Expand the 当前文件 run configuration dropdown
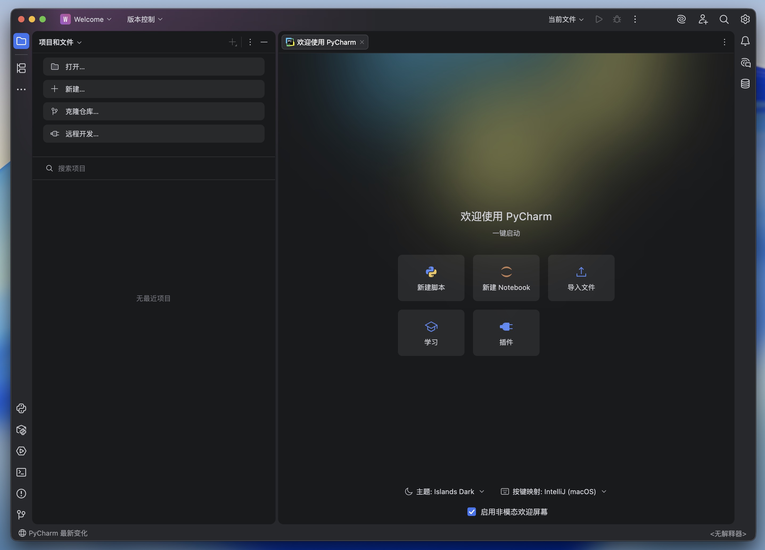This screenshot has width=765, height=550. point(566,19)
